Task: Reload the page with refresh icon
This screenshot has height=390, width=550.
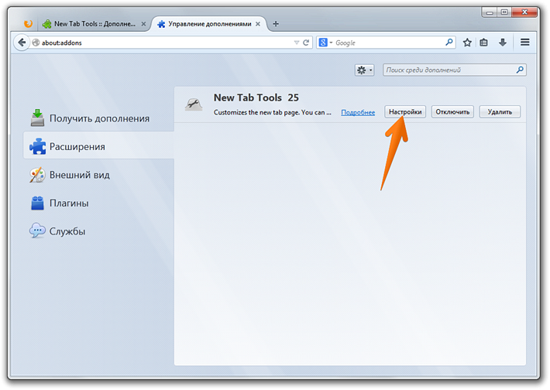Action: point(306,43)
